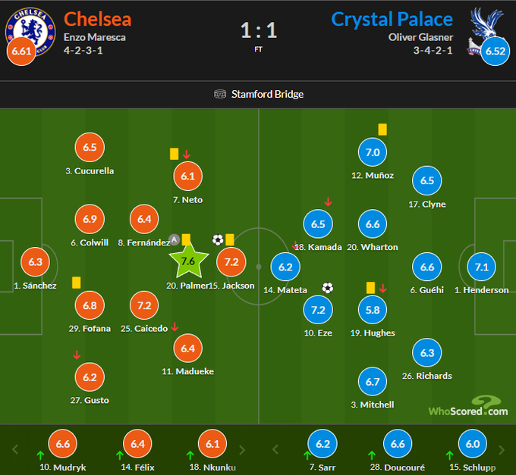Open the Crystal Palace team name link
The height and width of the screenshot is (475, 516).
[392, 19]
